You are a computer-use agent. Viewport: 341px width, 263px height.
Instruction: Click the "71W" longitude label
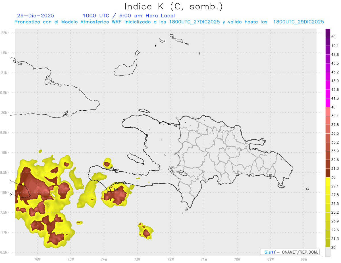(x=204, y=259)
